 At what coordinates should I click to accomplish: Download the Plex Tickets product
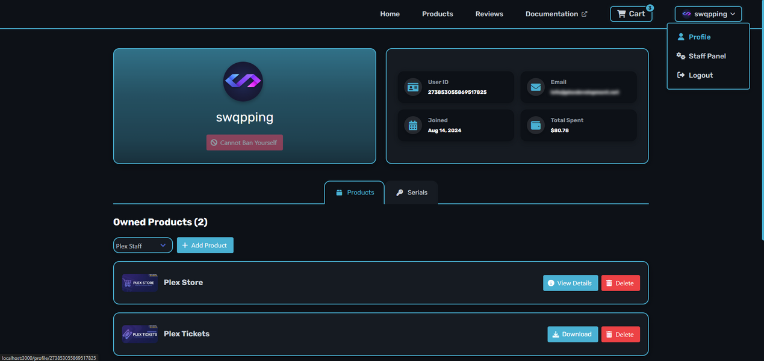coord(572,334)
